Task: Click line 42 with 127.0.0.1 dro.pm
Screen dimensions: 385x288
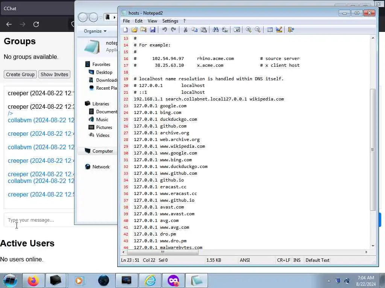Action: 155,234
